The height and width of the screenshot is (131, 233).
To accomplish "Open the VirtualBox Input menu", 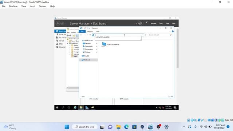I will 32,6.
